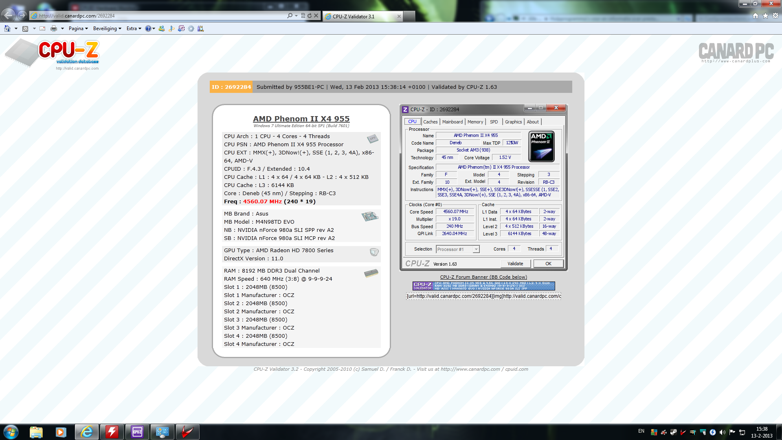
Task: Click the red lightning-bolt taskbar app
Action: point(112,432)
